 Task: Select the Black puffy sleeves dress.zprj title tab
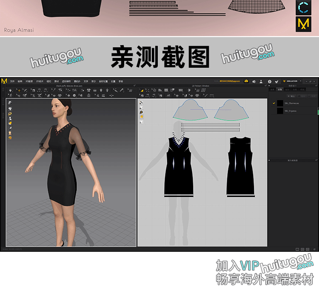(69, 86)
